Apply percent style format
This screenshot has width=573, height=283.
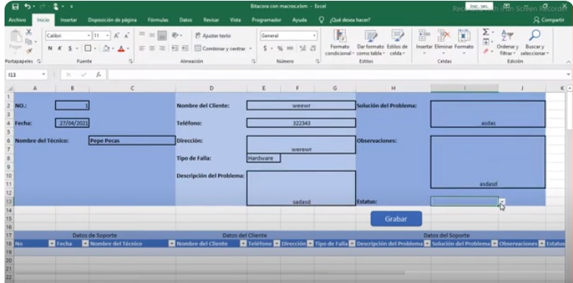pyautogui.click(x=280, y=48)
